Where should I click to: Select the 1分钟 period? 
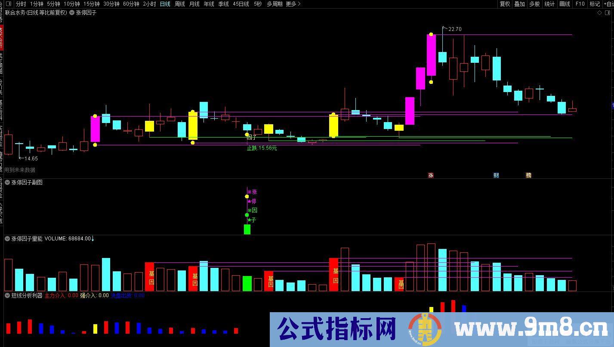37,4
